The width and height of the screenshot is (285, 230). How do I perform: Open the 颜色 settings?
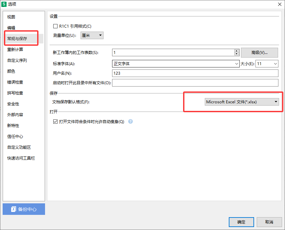pos(11,71)
